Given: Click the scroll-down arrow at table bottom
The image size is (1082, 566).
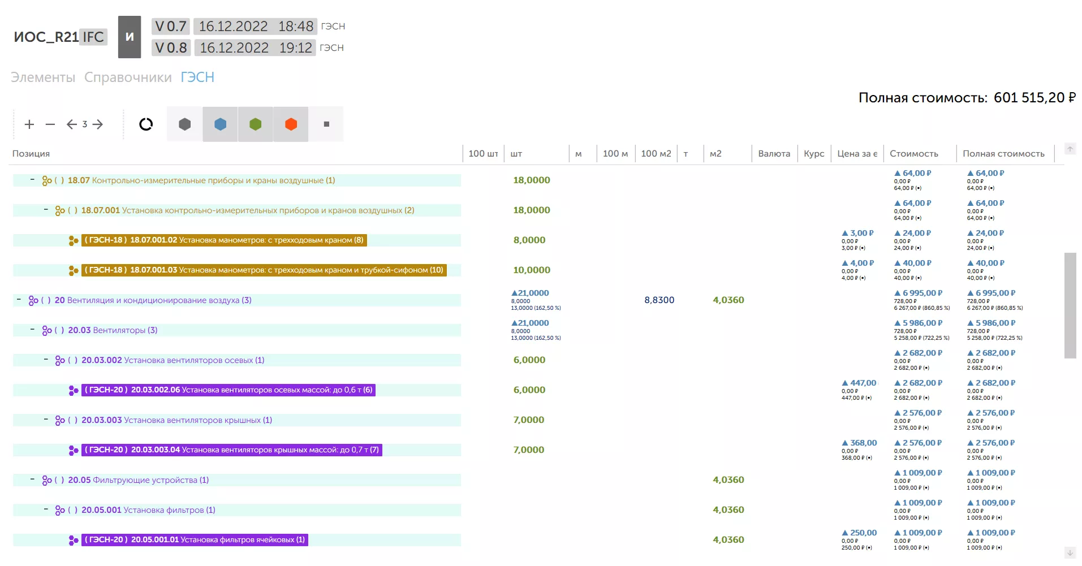Looking at the screenshot, I should (1070, 552).
